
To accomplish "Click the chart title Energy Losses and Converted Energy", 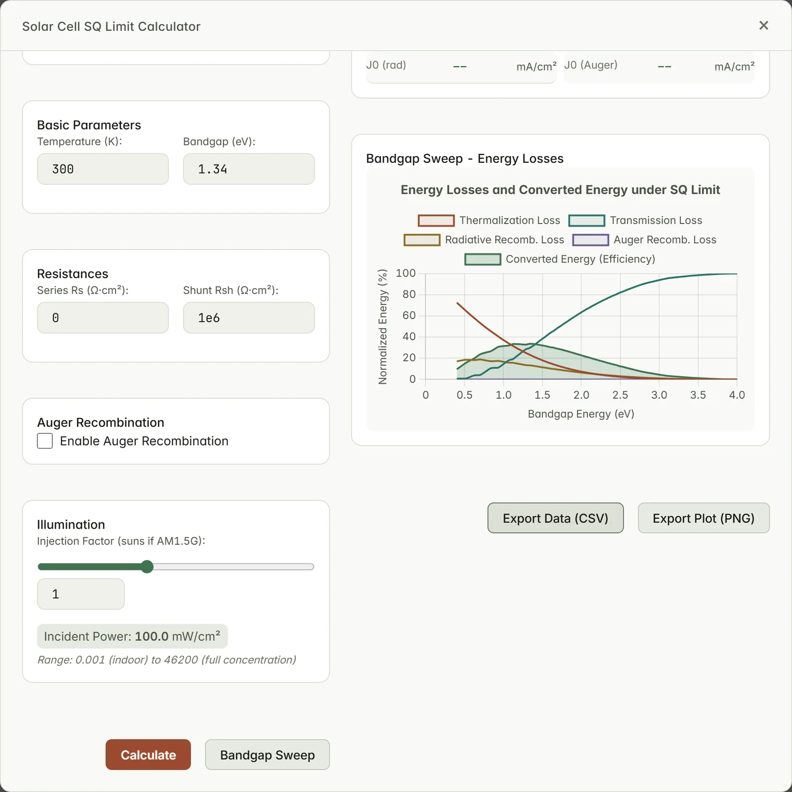I will tap(560, 190).
